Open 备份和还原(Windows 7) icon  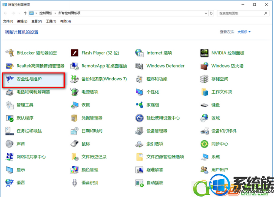point(75,79)
